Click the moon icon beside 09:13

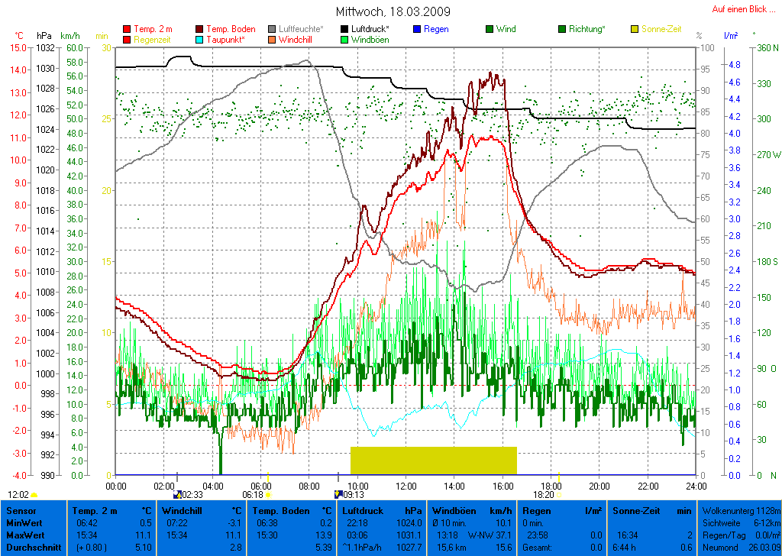[338, 495]
